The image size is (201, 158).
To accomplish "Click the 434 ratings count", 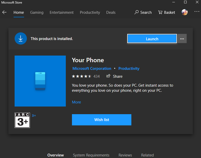I will click(97, 76).
